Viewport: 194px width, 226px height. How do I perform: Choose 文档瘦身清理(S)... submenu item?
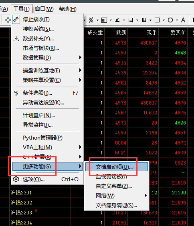[x=117, y=205]
